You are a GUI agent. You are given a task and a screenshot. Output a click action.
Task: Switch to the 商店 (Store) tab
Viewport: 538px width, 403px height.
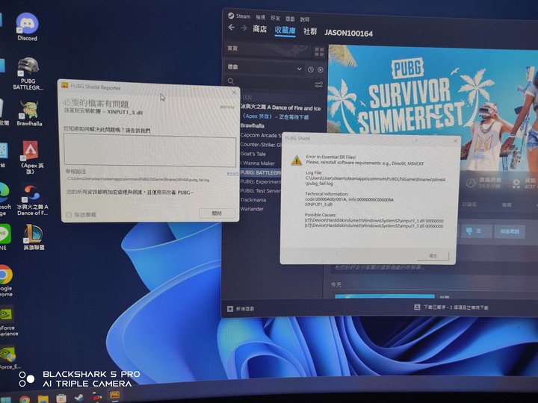[260, 29]
